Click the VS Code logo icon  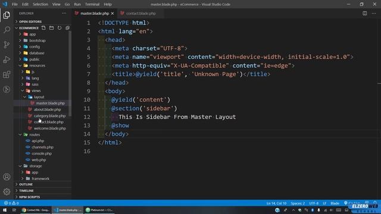(x=5, y=4)
